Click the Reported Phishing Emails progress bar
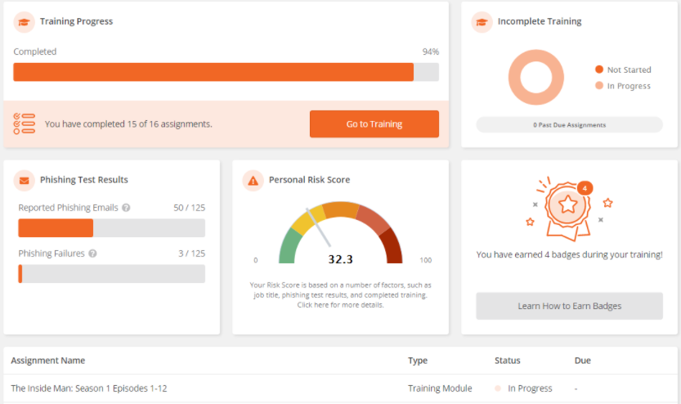 click(112, 228)
